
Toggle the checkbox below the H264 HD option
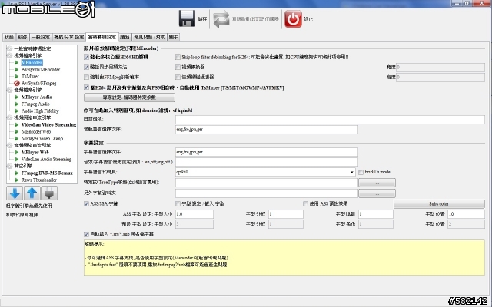(86, 67)
